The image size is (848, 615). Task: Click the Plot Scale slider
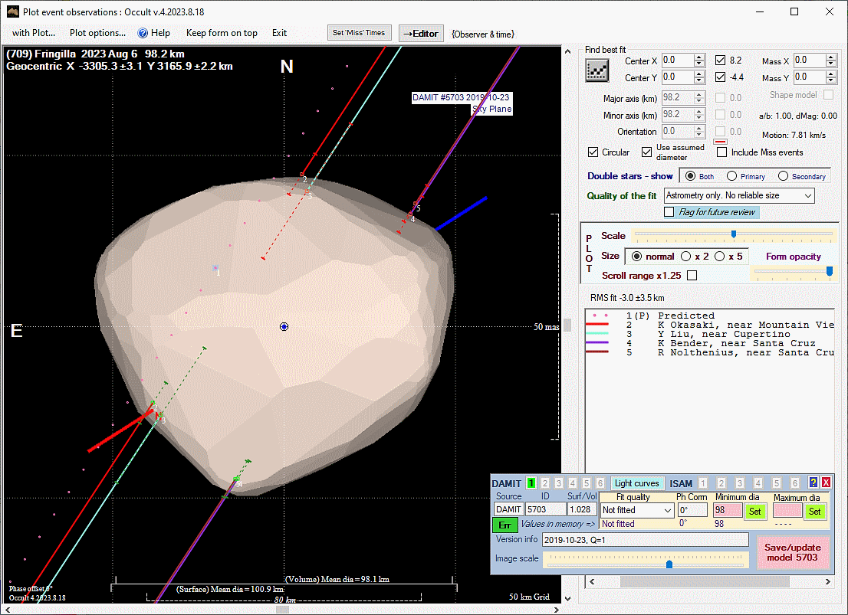(x=732, y=234)
